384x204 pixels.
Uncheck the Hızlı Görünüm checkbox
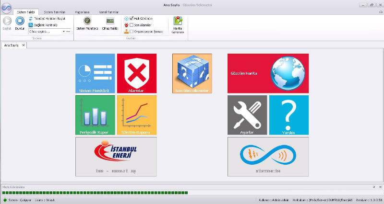pos(132,18)
